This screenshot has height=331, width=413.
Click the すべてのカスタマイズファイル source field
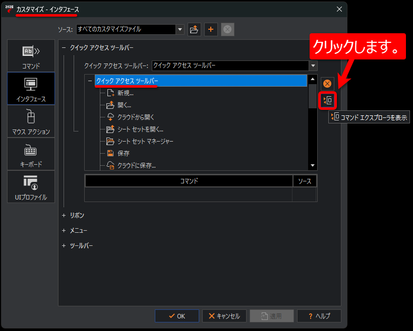126,29
